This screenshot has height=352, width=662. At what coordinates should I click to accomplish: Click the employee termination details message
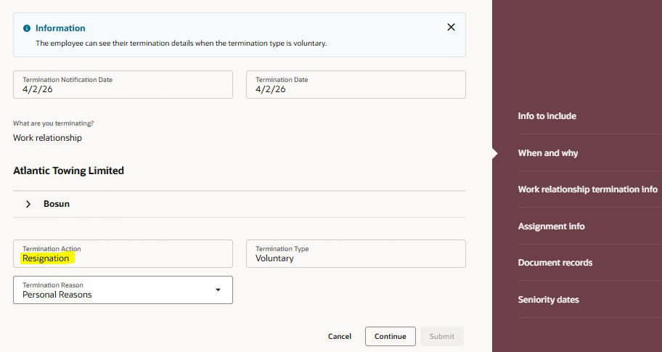[181, 43]
